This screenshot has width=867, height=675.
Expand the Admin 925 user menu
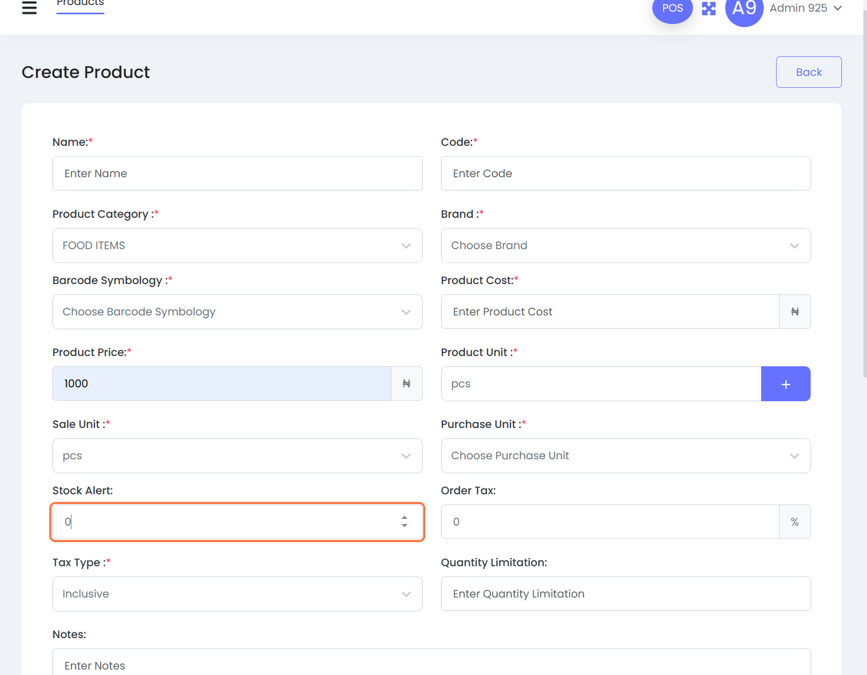click(x=805, y=8)
